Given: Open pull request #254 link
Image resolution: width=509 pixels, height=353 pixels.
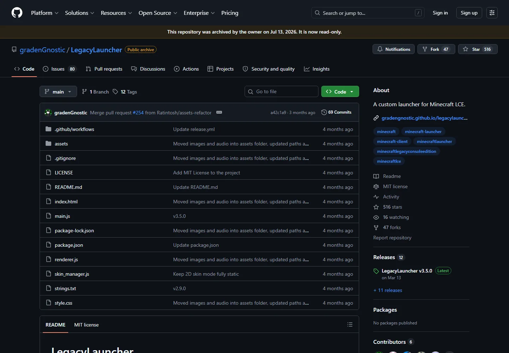Looking at the screenshot, I should click(x=138, y=113).
